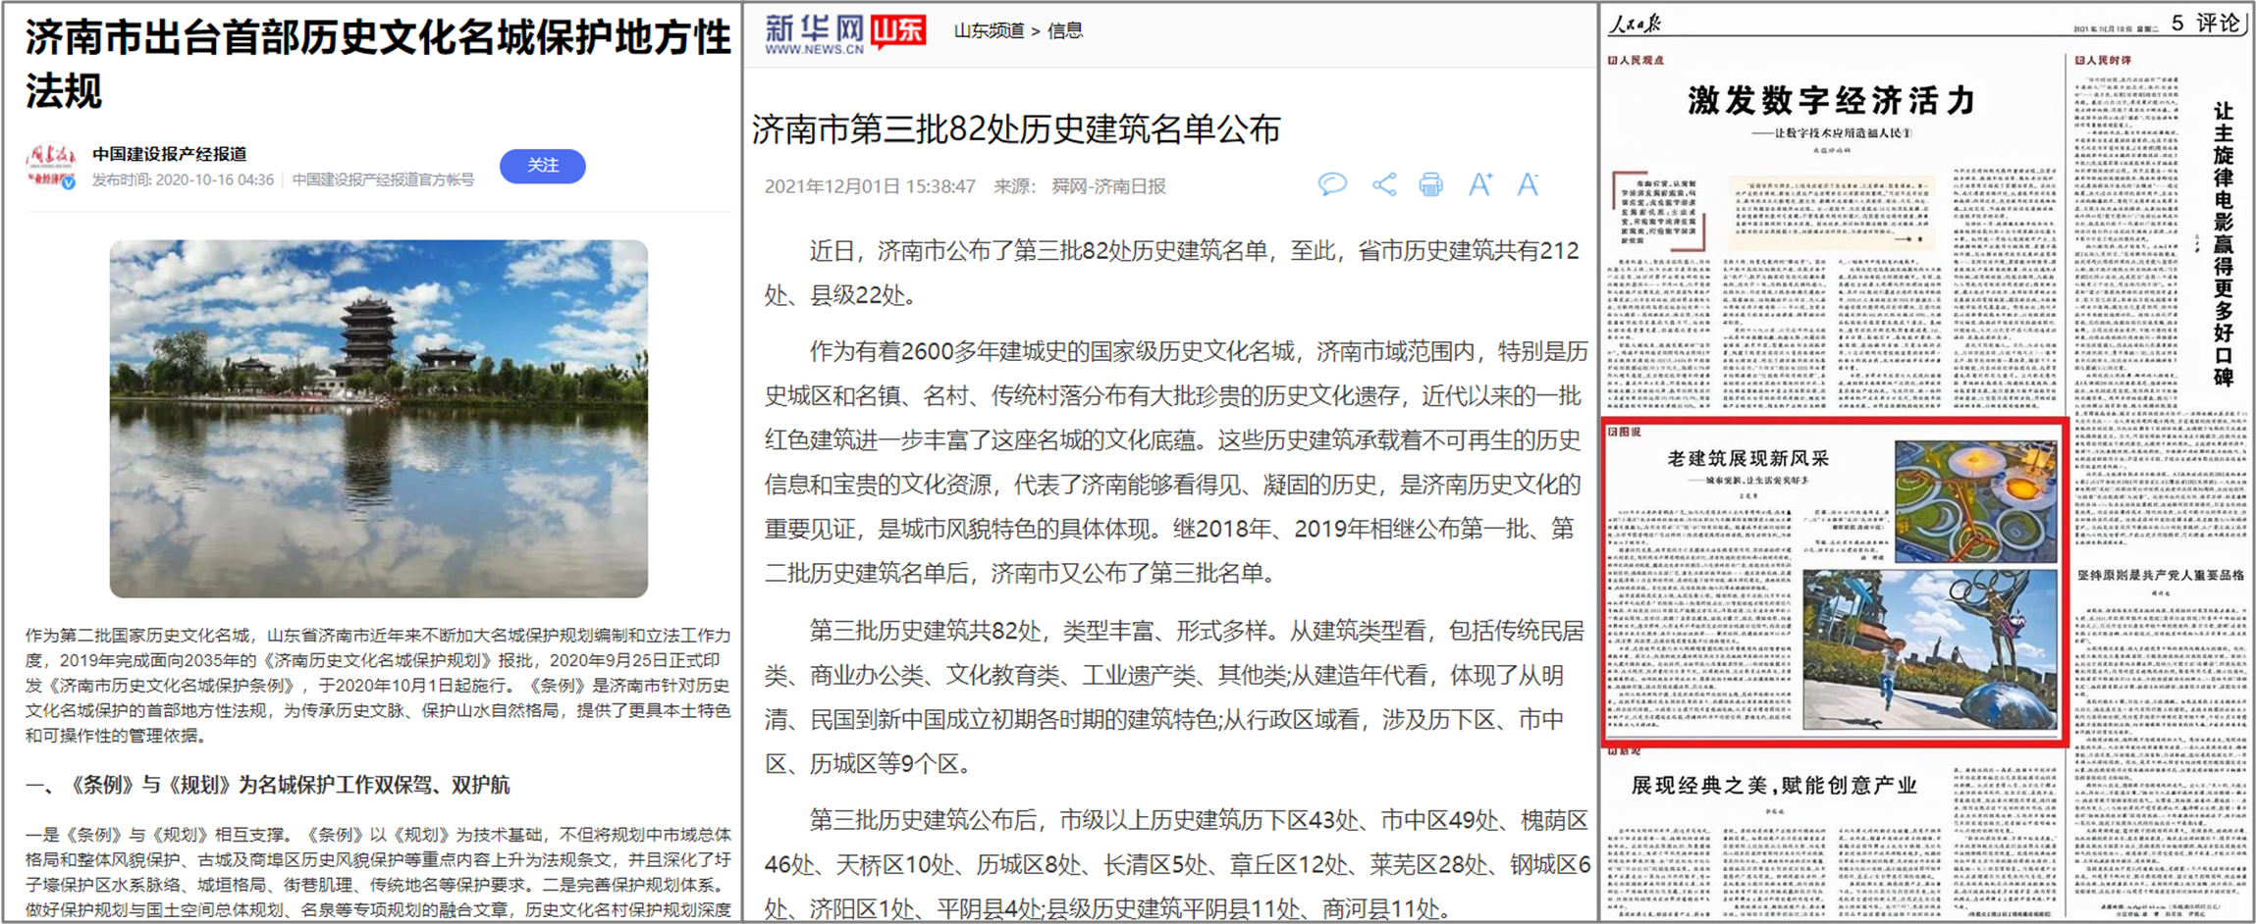Follow publisher with the blue 关注 button
The image size is (2256, 924).
coord(543,166)
